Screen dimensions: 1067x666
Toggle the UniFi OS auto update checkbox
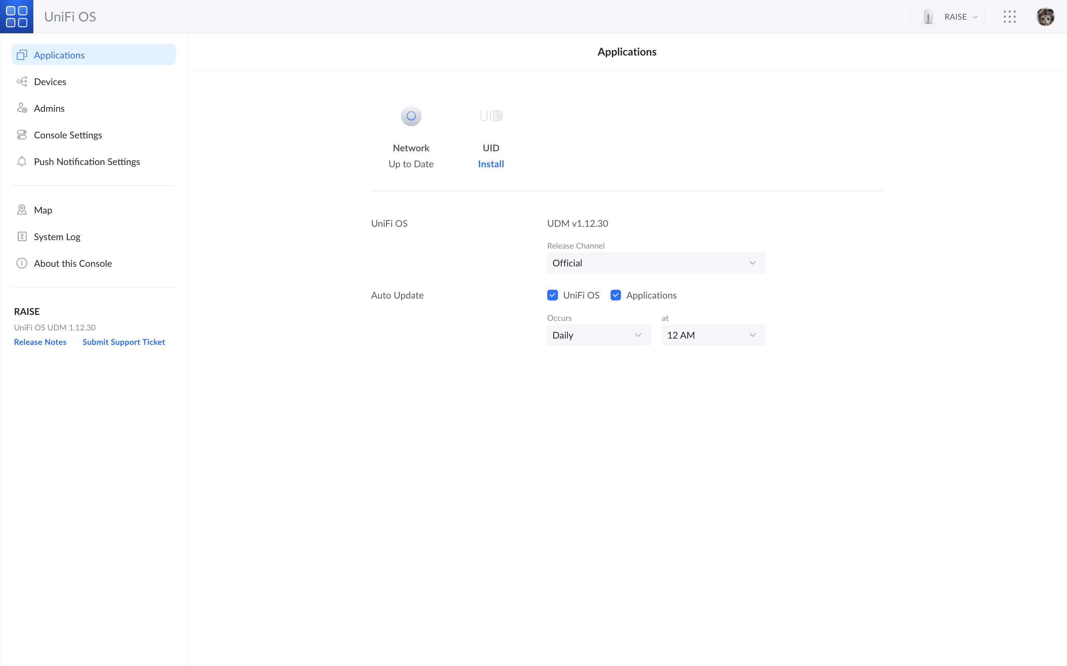pyautogui.click(x=552, y=295)
